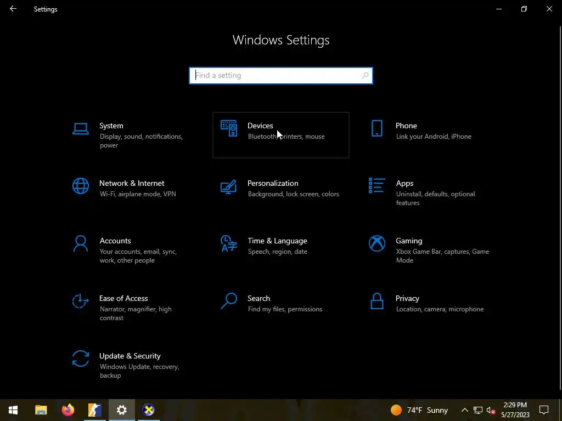Click "Display, sound, notifications, power" text
Viewport: 562px width, 421px height.
coord(141,141)
